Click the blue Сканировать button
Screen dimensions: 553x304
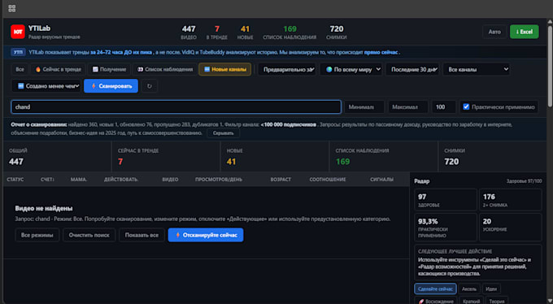111,86
